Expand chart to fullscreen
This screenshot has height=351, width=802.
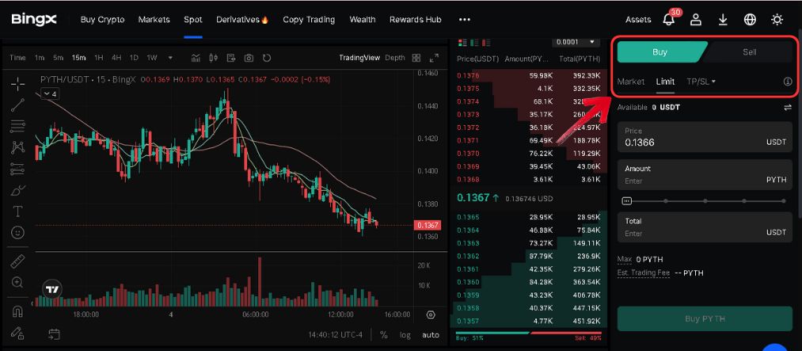point(434,58)
